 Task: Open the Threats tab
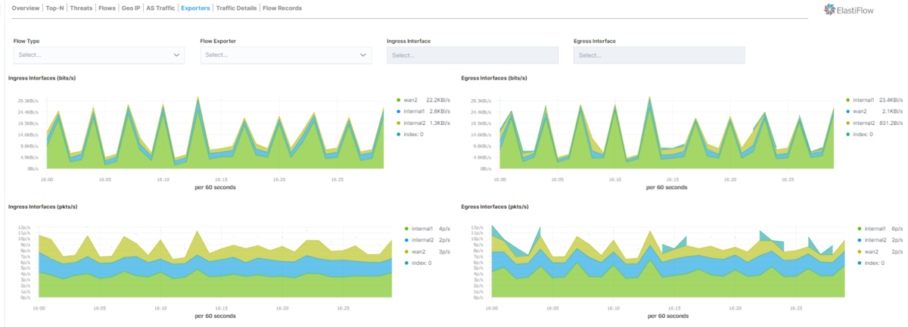click(x=82, y=8)
